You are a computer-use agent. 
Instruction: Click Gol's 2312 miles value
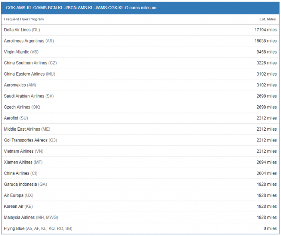267,140
